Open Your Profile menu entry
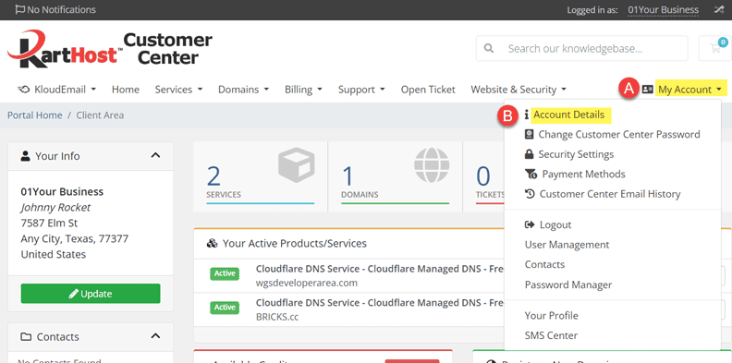This screenshot has width=732, height=363. (552, 315)
